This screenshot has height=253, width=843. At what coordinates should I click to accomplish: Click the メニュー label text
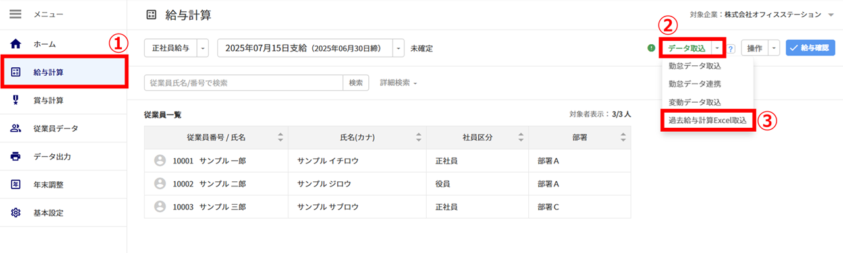(48, 14)
